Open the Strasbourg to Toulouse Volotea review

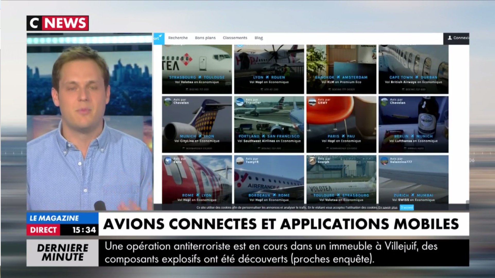coord(197,77)
